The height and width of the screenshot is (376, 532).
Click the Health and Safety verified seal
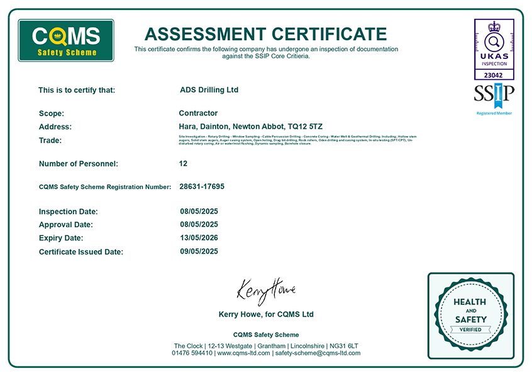point(470,313)
